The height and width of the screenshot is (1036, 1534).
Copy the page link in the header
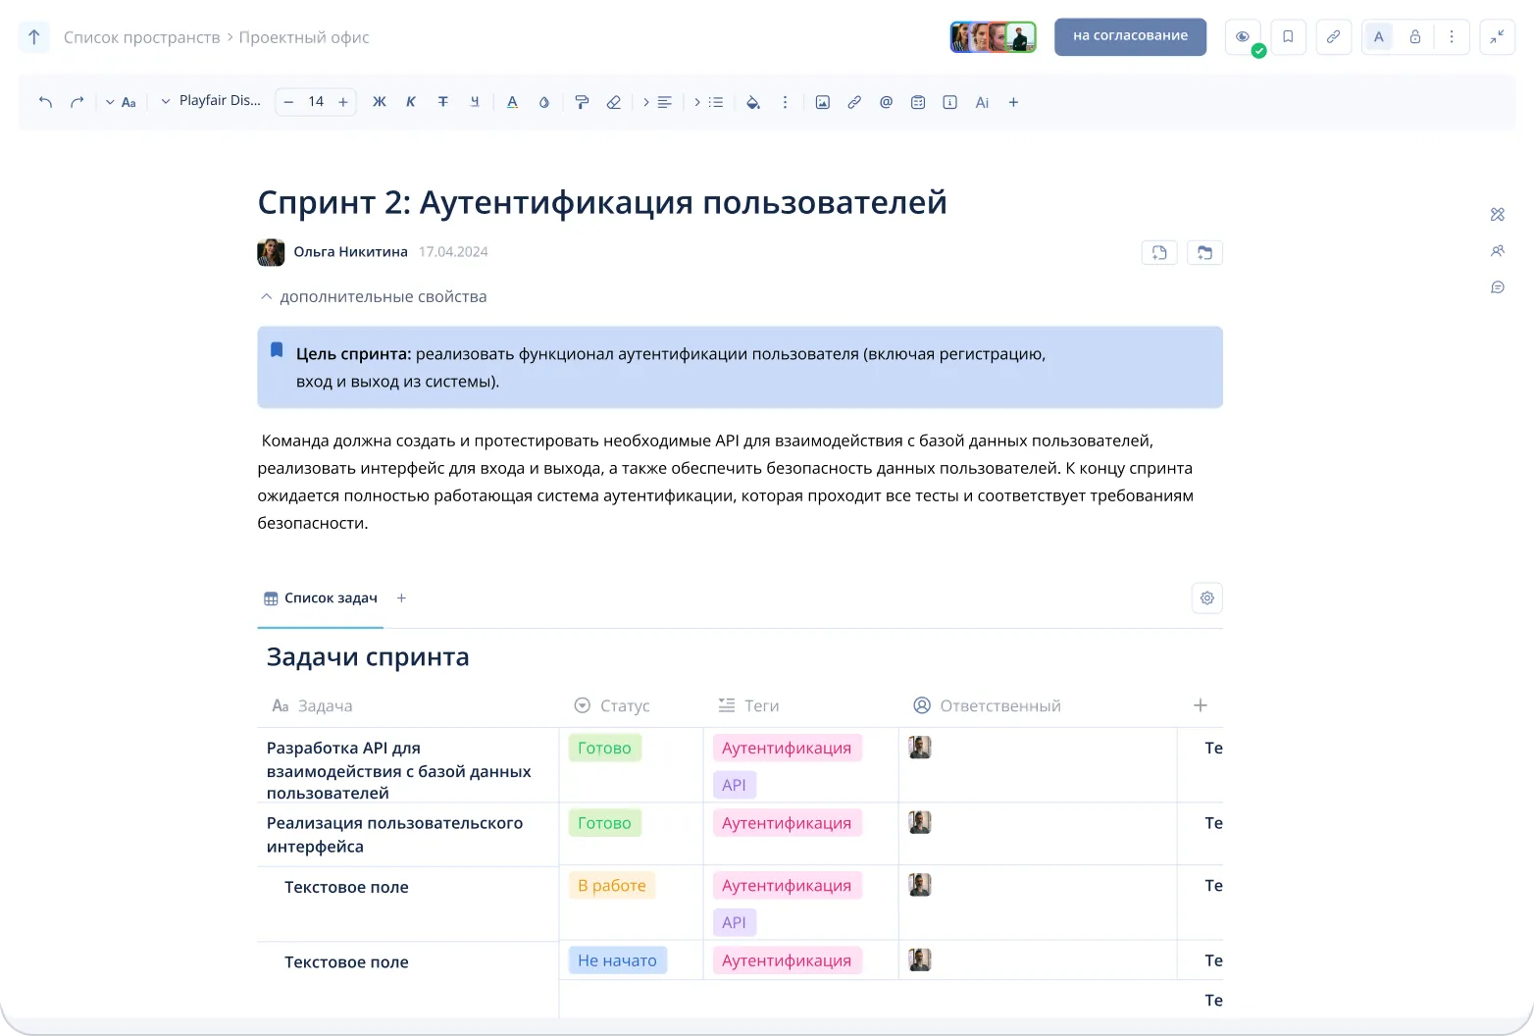1334,37
